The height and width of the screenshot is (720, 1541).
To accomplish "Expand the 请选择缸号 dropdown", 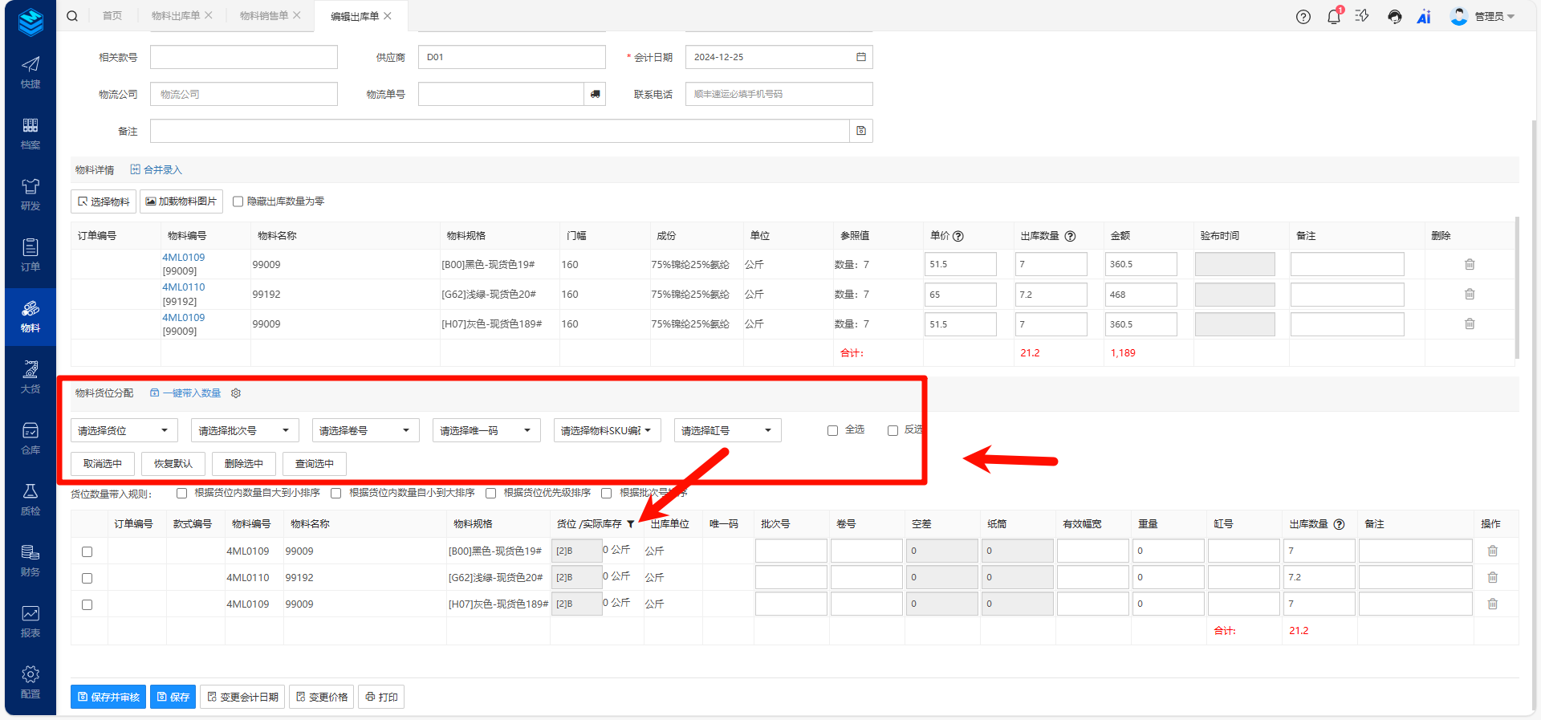I will [726, 430].
